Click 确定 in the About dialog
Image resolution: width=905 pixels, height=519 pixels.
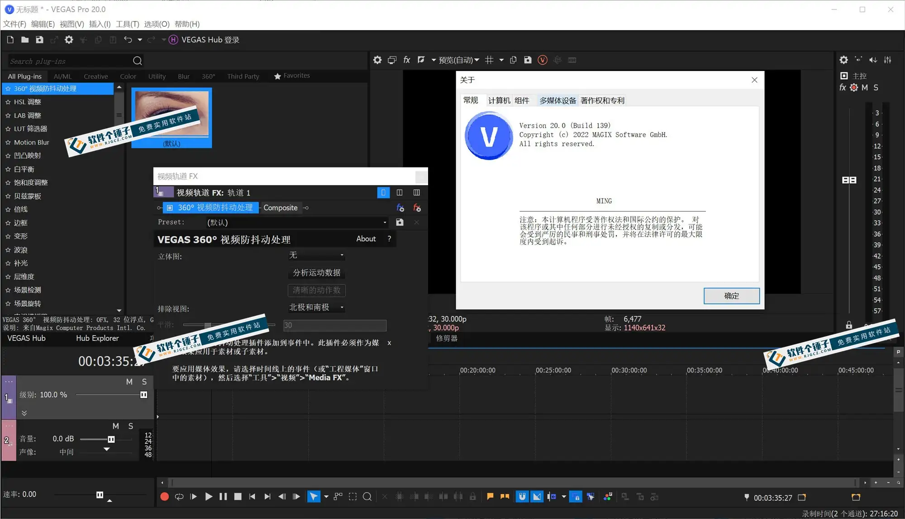click(731, 296)
